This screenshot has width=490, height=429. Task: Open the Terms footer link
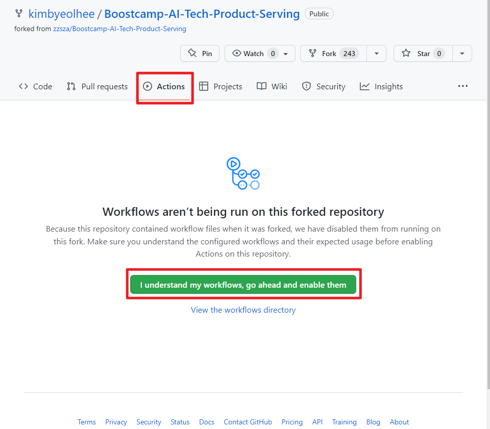pyautogui.click(x=87, y=422)
